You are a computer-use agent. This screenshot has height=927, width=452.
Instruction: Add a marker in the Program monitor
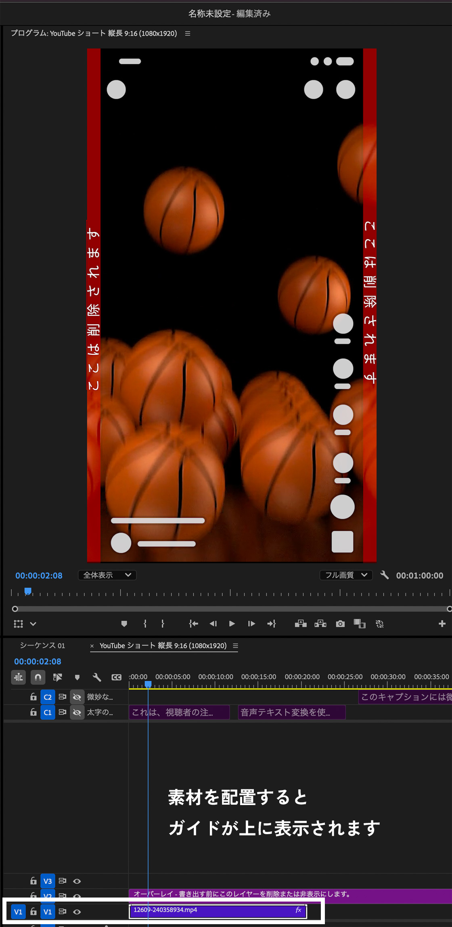point(124,624)
